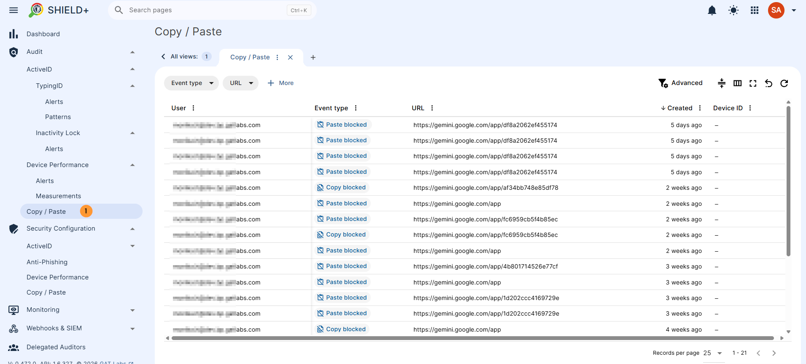Collapse the Security Configuration section
Image resolution: width=806 pixels, height=364 pixels.
(132, 229)
